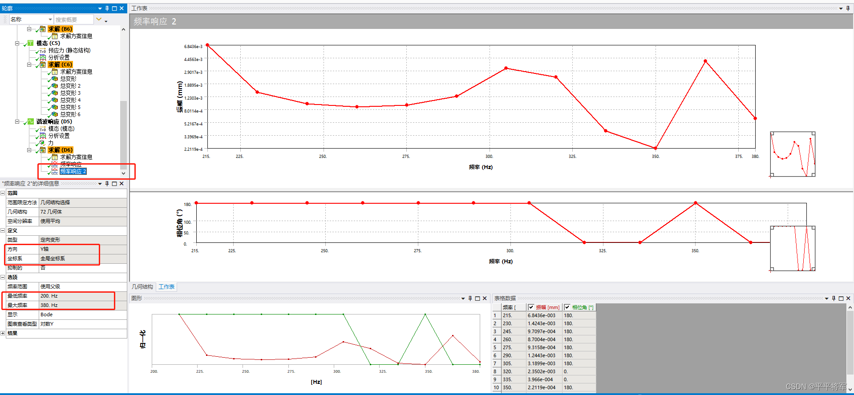Image resolution: width=854 pixels, height=395 pixels.
Task: Select first 频率响应 result item
Action: coord(71,164)
